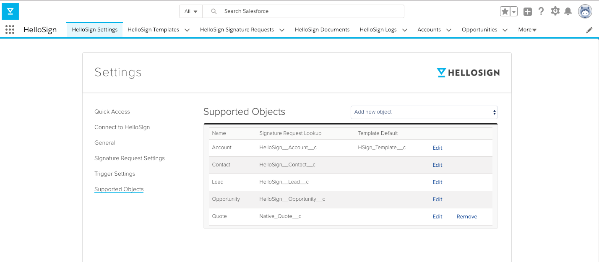Open the notifications bell icon
Image resolution: width=599 pixels, height=262 pixels.
[568, 11]
